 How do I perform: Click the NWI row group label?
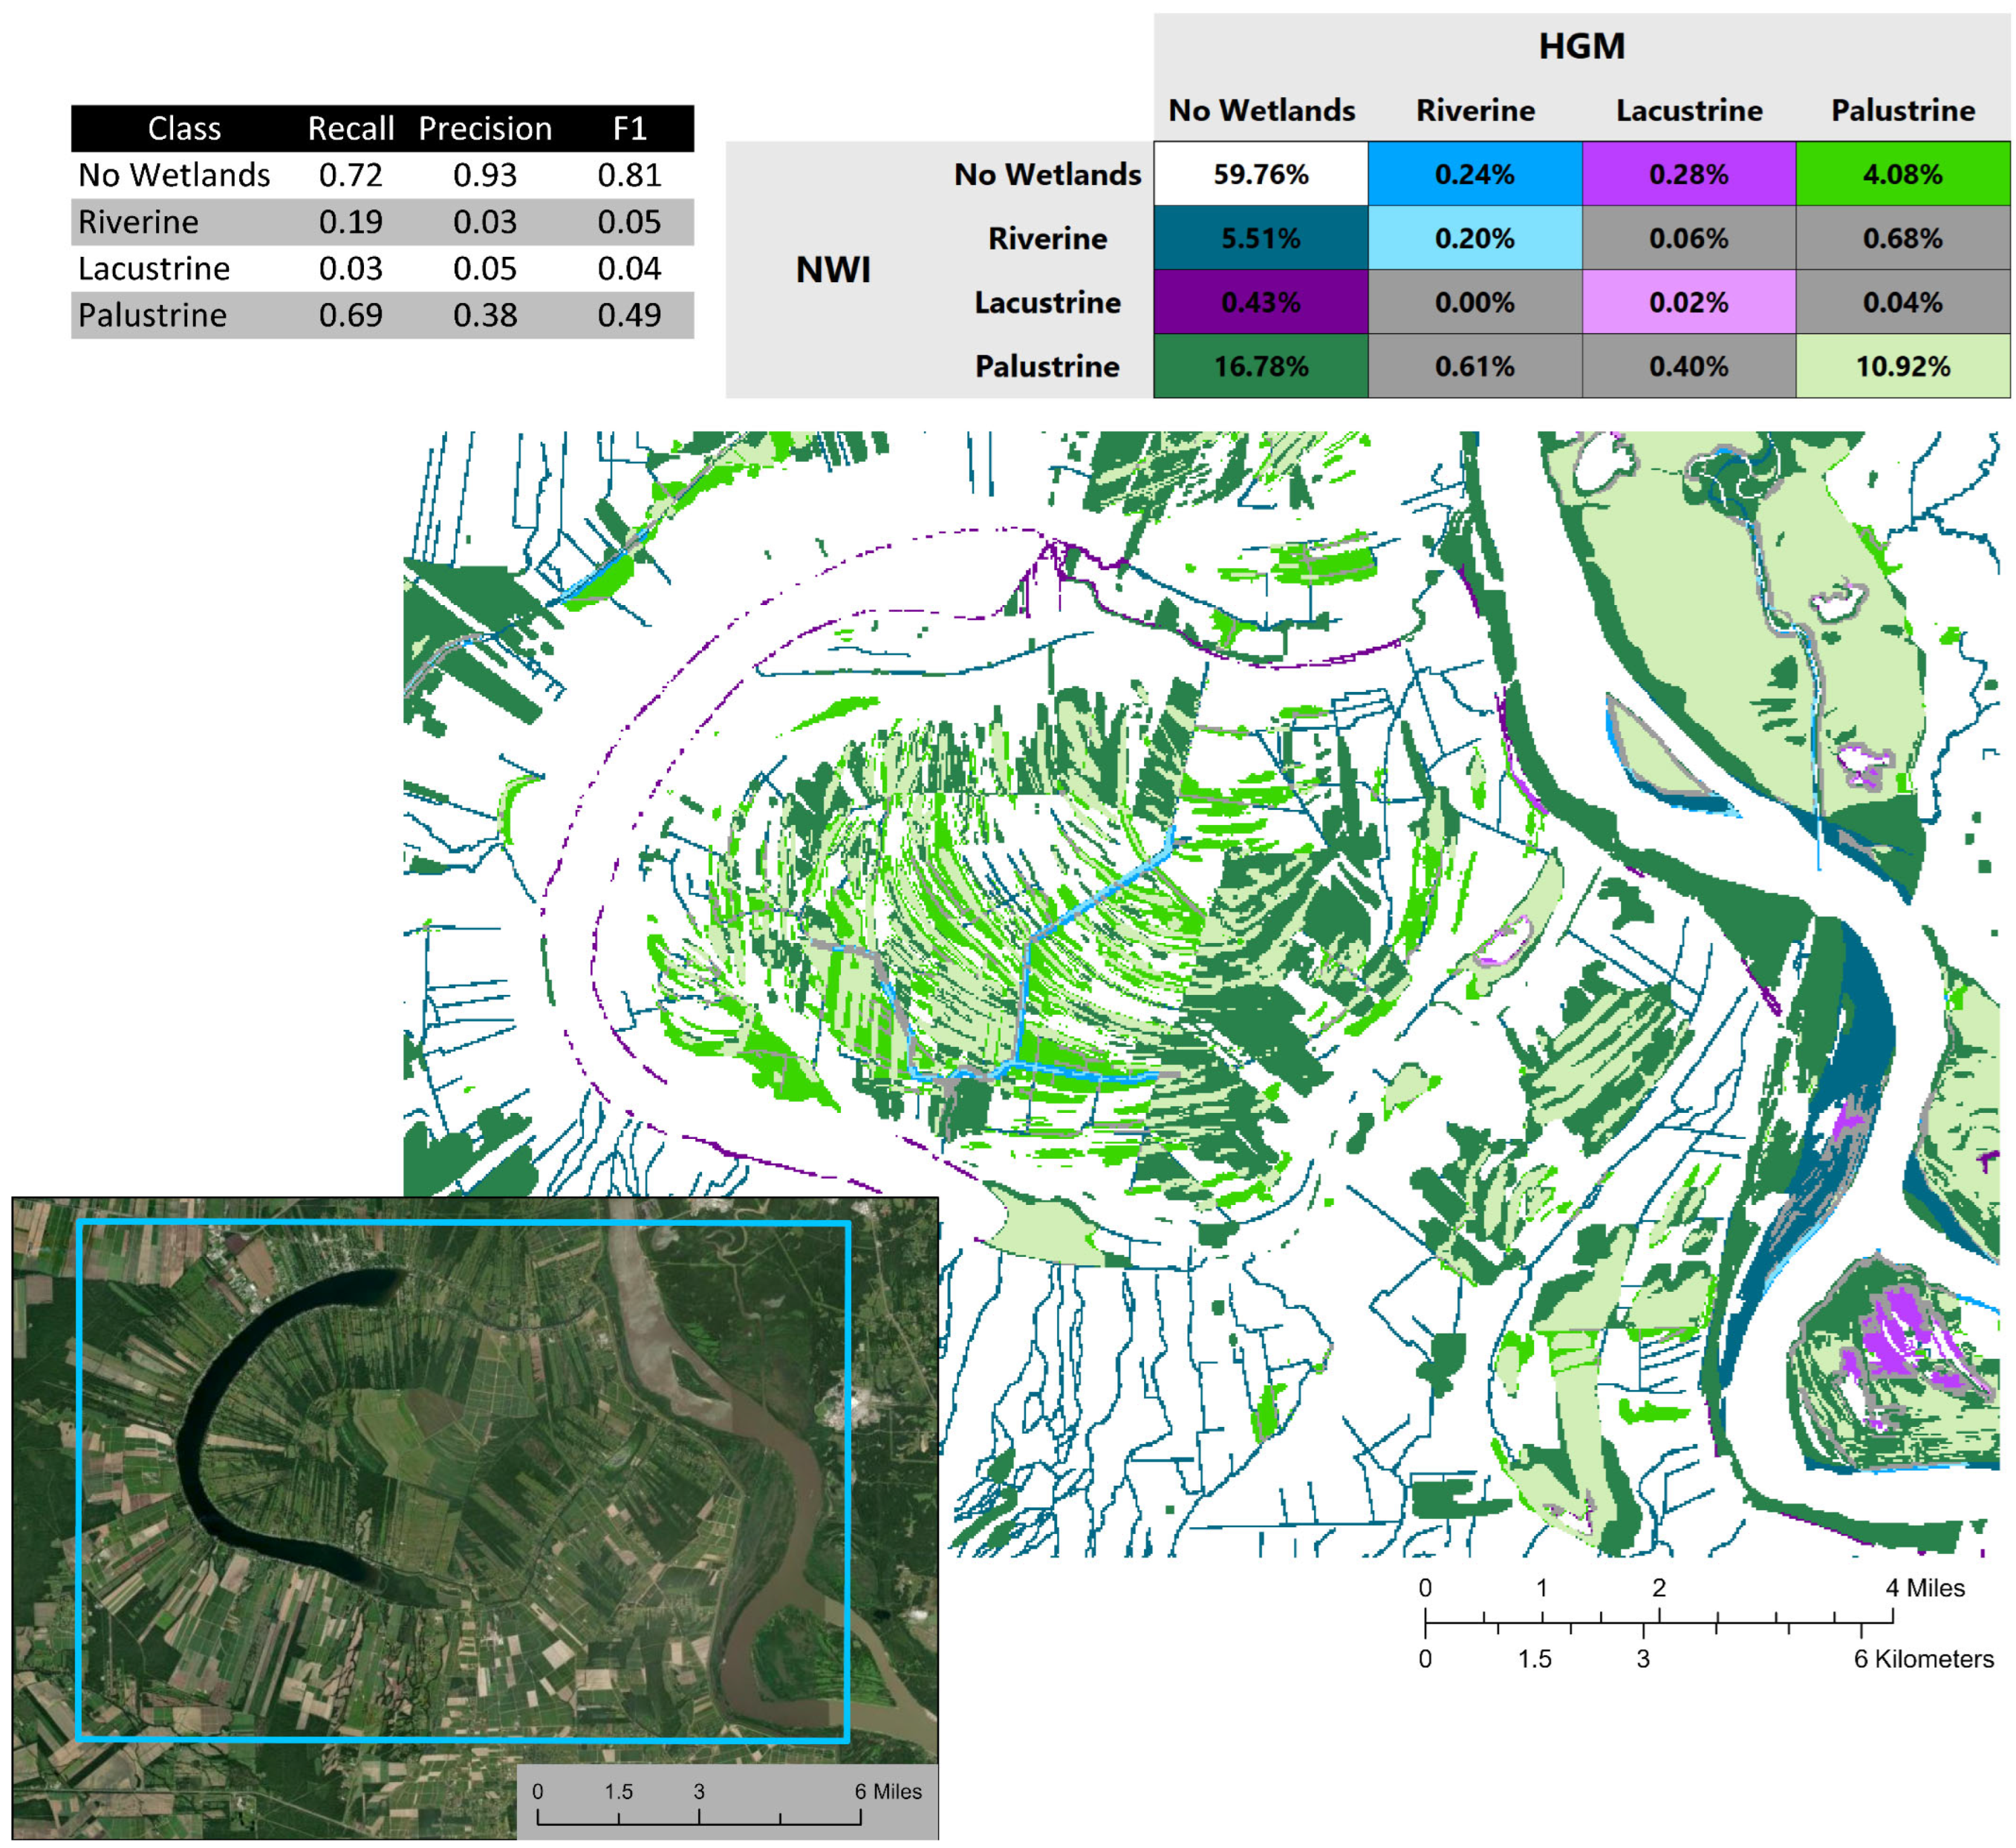point(833,270)
